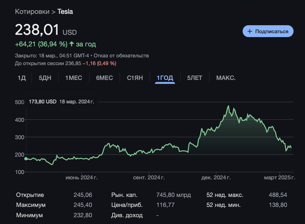305x224 pixels.
Task: Switch chart to 5ЛЕТ range
Action: tap(195, 78)
